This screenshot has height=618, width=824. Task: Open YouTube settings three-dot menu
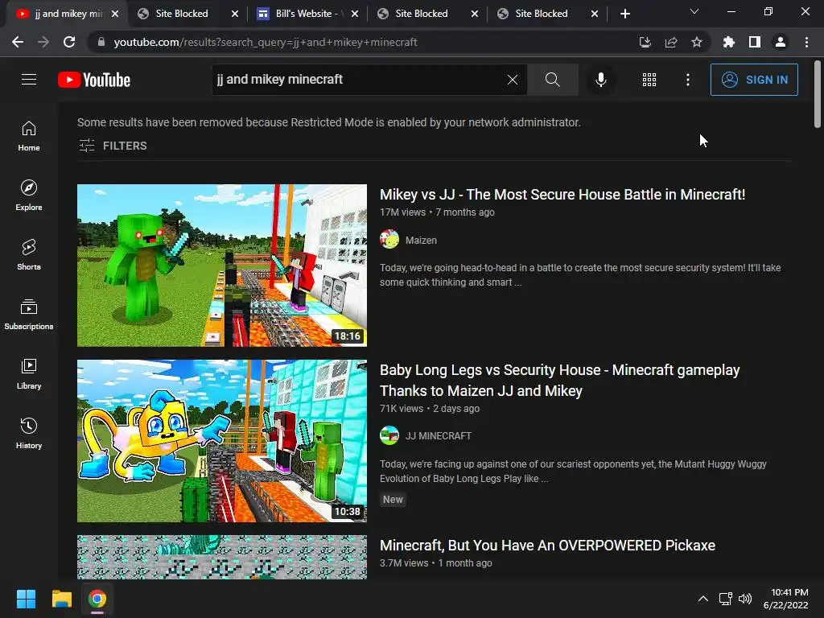pos(687,80)
